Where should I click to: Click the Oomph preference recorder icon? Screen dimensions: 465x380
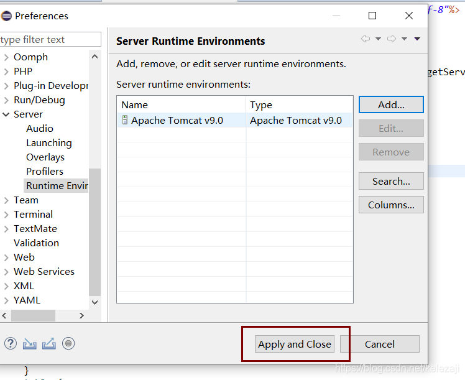coord(68,343)
